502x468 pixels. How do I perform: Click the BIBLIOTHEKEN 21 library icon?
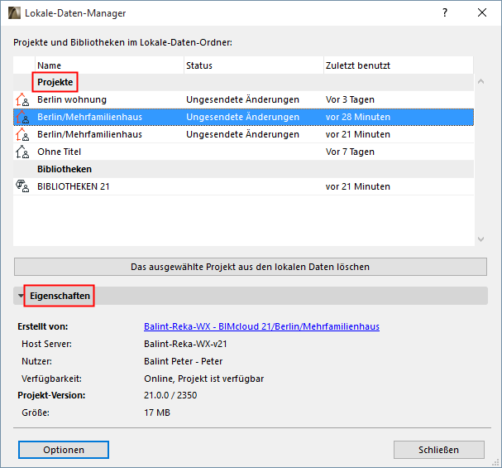[x=22, y=186]
